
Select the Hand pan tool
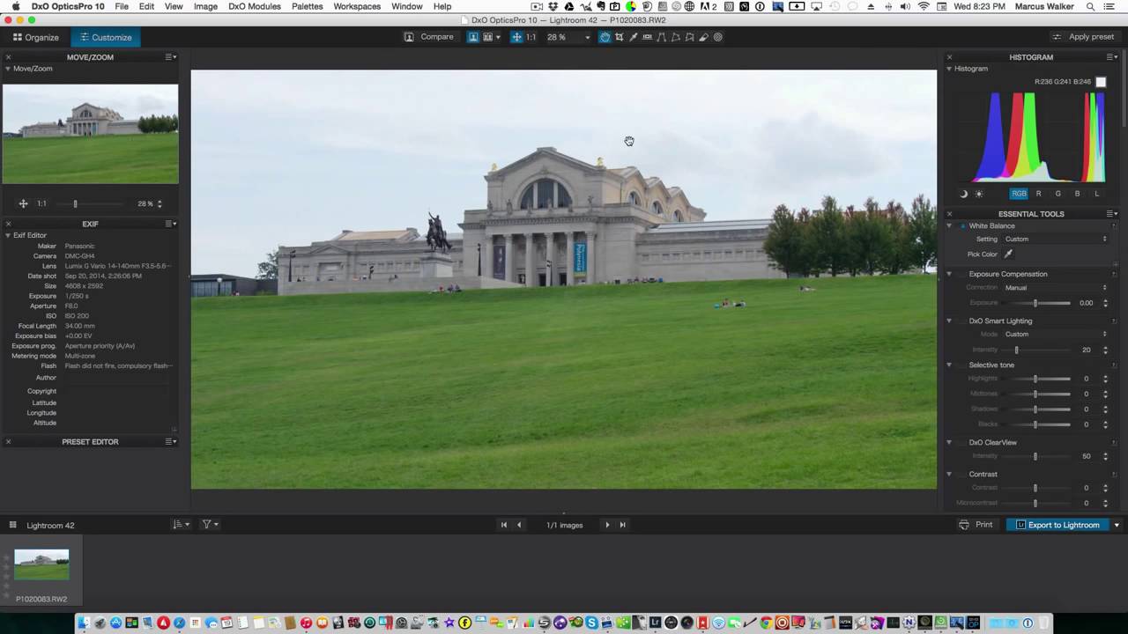605,37
